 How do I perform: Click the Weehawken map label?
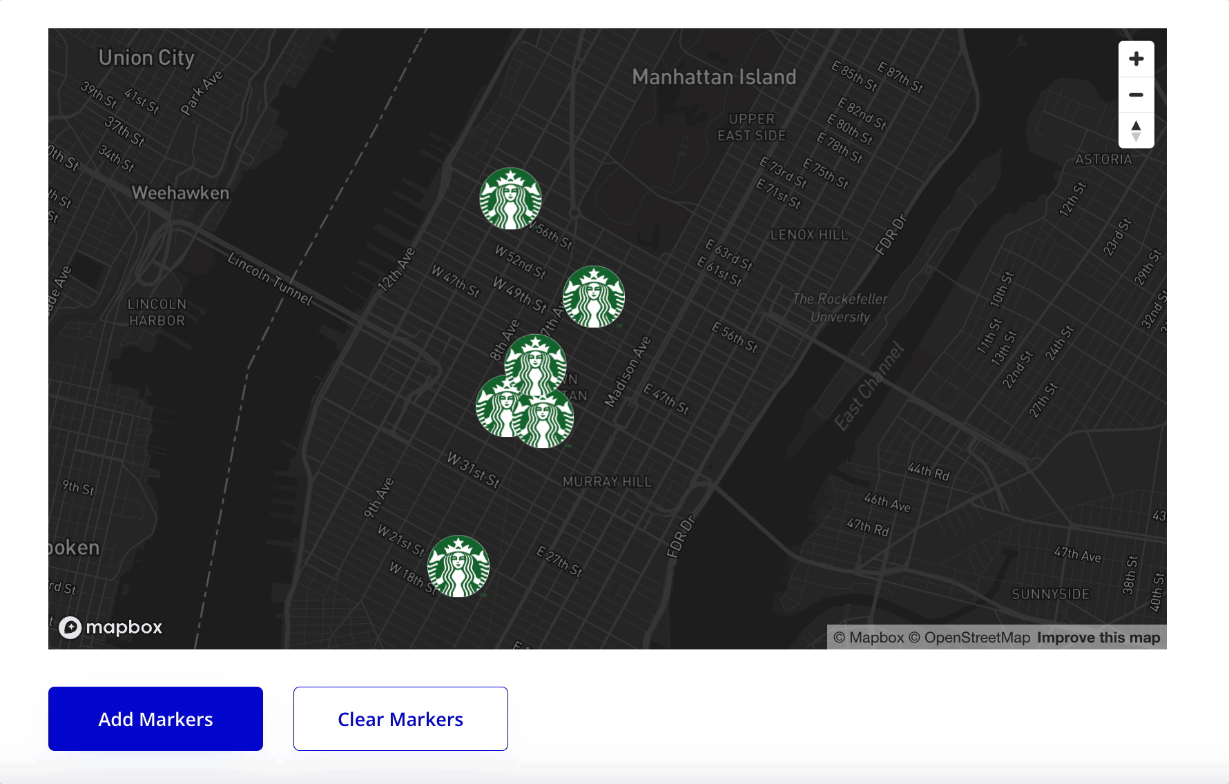point(180,193)
